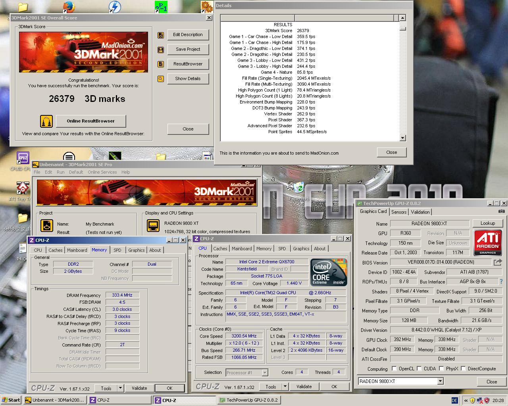Switch to TechPowerUp GPU-Z taskbar item
This screenshot has height=406, width=508.
coord(248,400)
